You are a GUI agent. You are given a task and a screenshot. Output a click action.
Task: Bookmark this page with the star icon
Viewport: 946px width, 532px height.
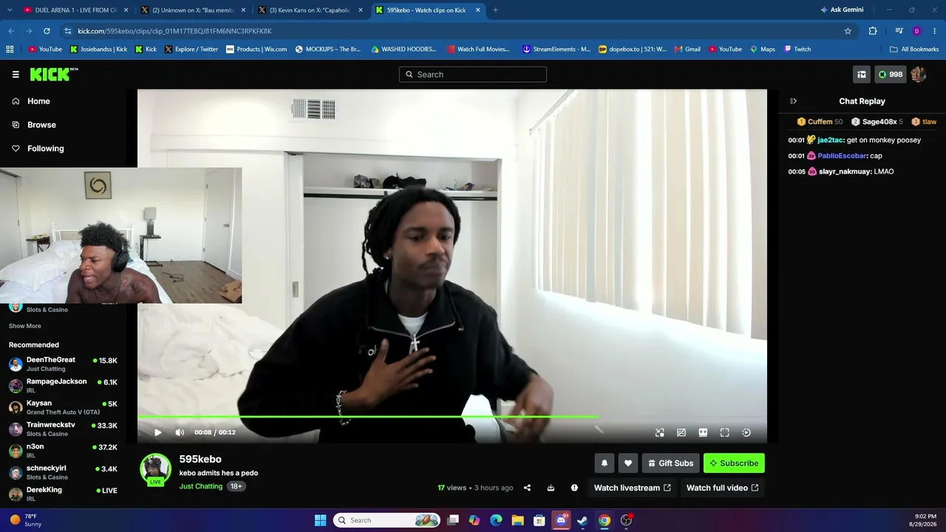coord(848,31)
